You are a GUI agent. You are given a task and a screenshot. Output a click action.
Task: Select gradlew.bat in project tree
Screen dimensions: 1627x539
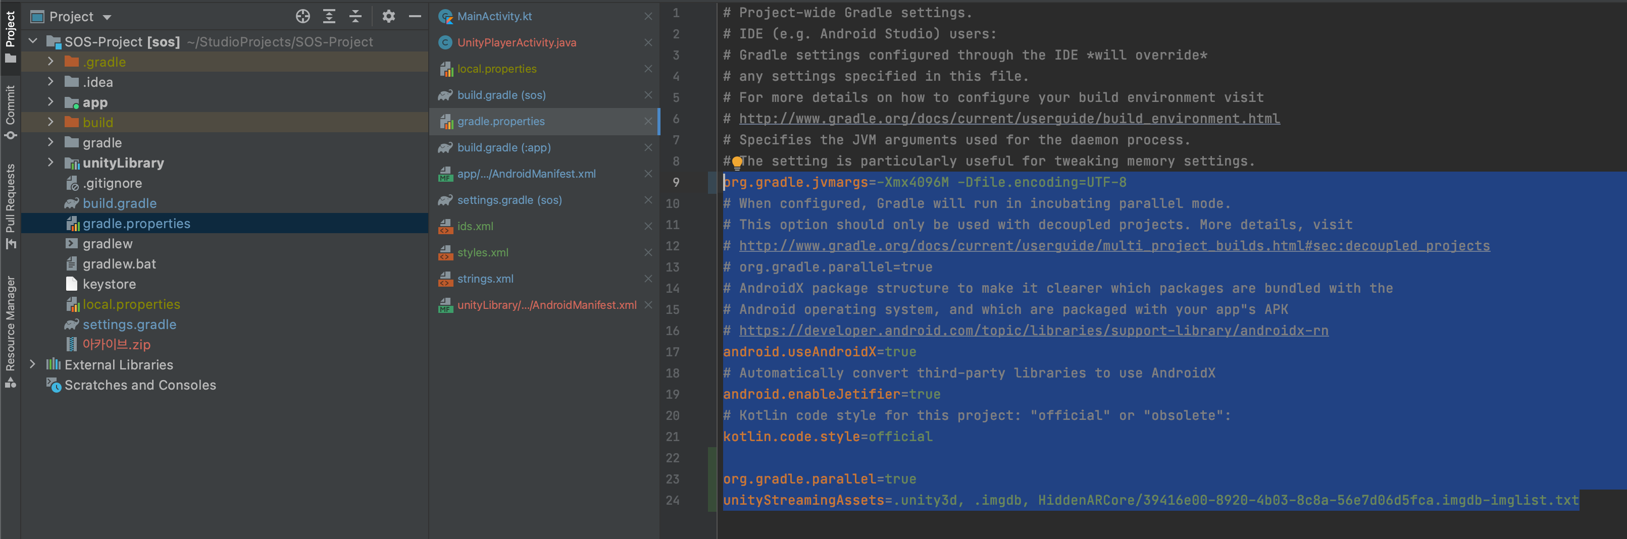click(119, 264)
